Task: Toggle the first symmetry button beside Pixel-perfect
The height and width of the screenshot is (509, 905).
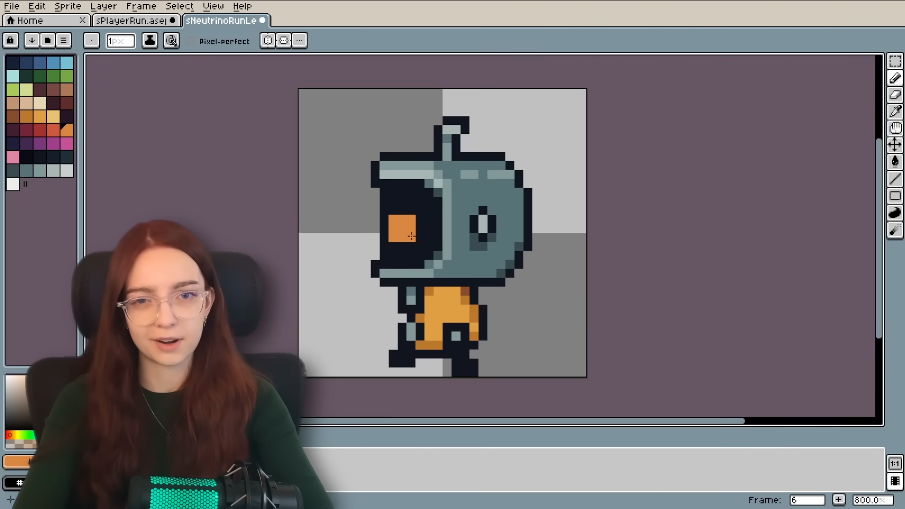Action: (268, 41)
